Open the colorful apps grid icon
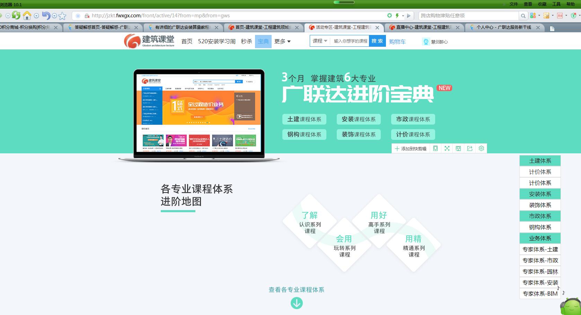 click(533, 15)
